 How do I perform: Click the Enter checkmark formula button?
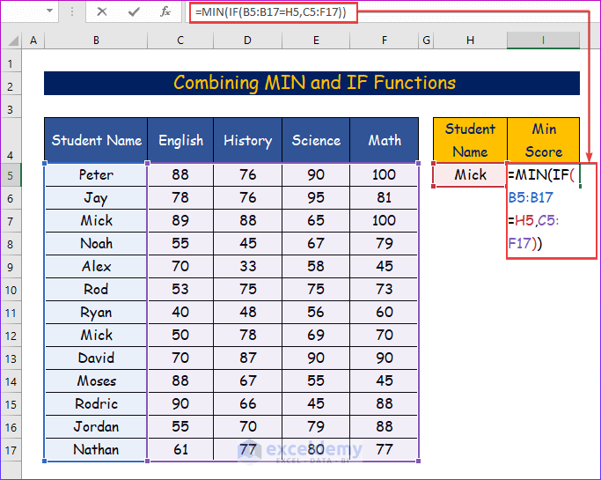(134, 12)
